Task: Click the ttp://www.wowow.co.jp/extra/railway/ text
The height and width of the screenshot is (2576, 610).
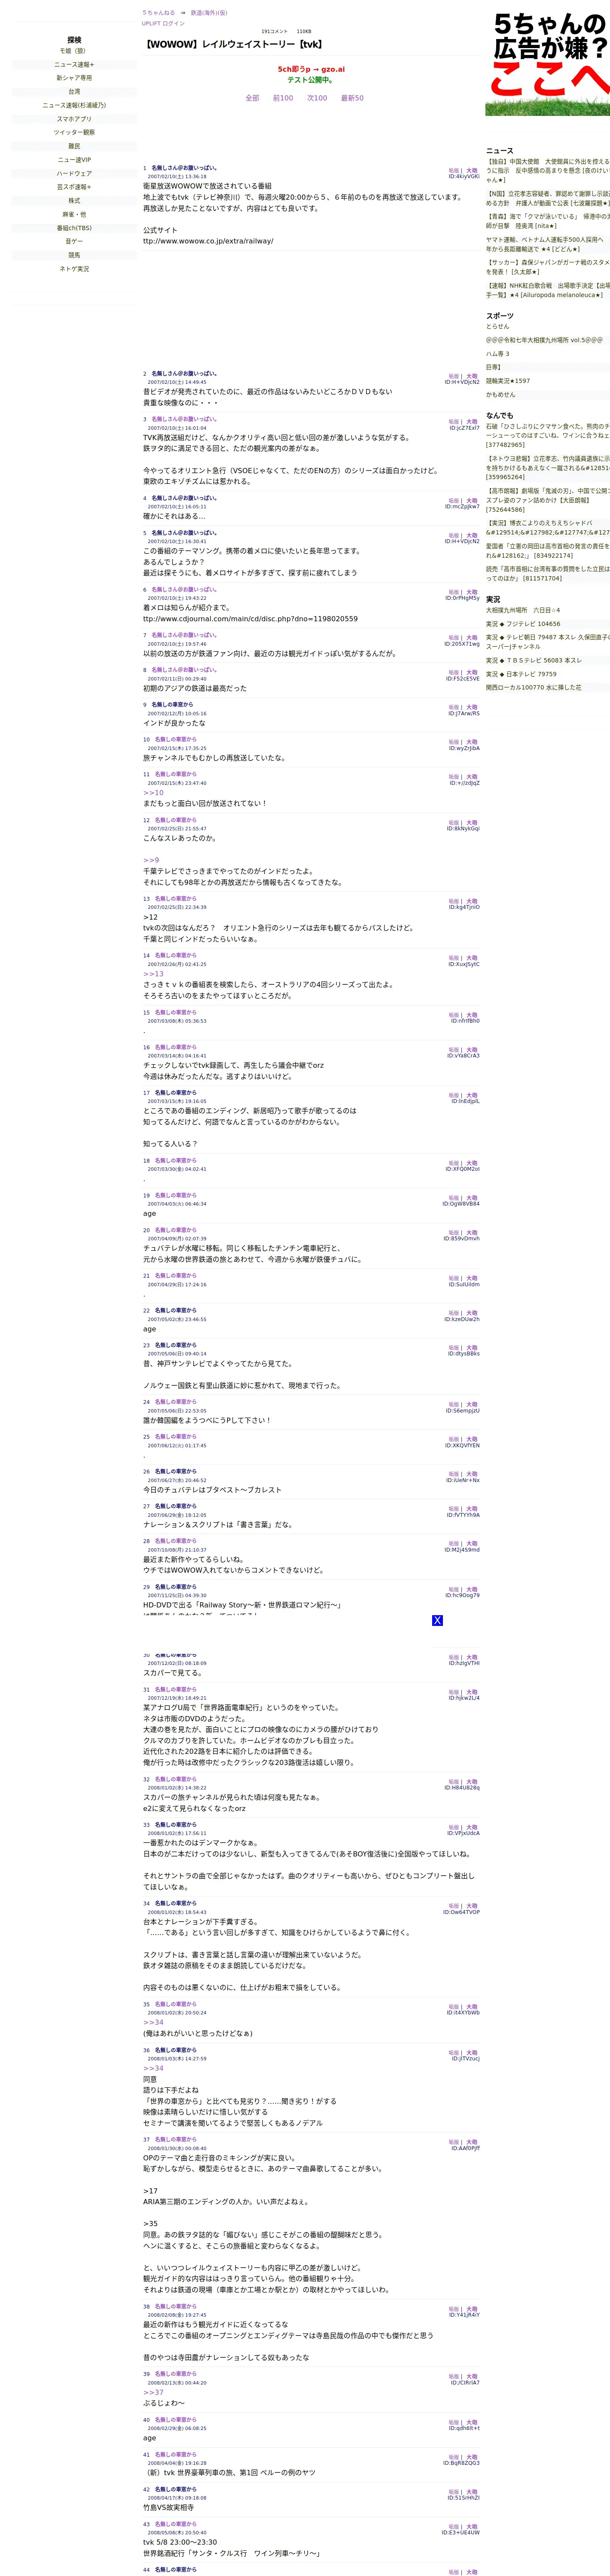Action: (208, 241)
